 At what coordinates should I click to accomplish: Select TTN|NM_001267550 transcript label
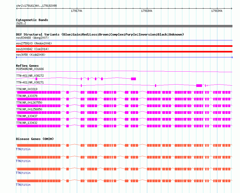[29, 103]
